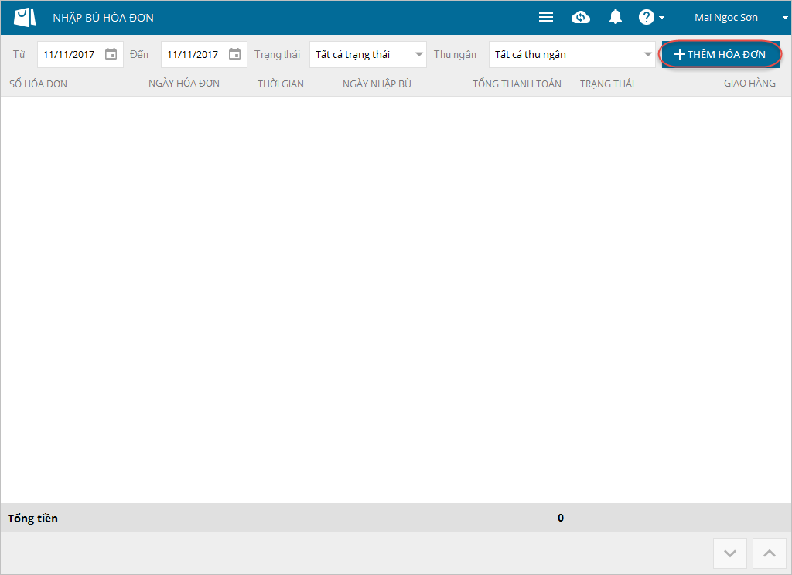Image resolution: width=792 pixels, height=575 pixels.
Task: Open the Từ date calendar picker
Action: click(x=111, y=54)
